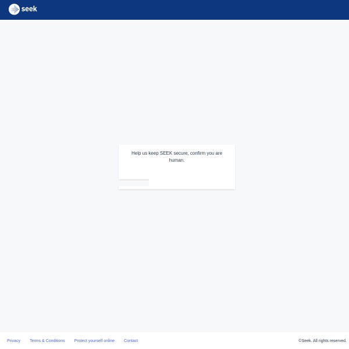This screenshot has width=349, height=349.
Task: Click the SEEK circular logo icon
Action: [x=14, y=9]
